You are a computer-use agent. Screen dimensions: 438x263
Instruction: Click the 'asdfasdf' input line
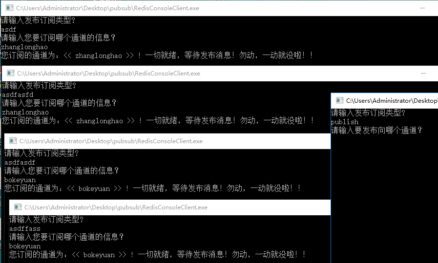pos(20,162)
